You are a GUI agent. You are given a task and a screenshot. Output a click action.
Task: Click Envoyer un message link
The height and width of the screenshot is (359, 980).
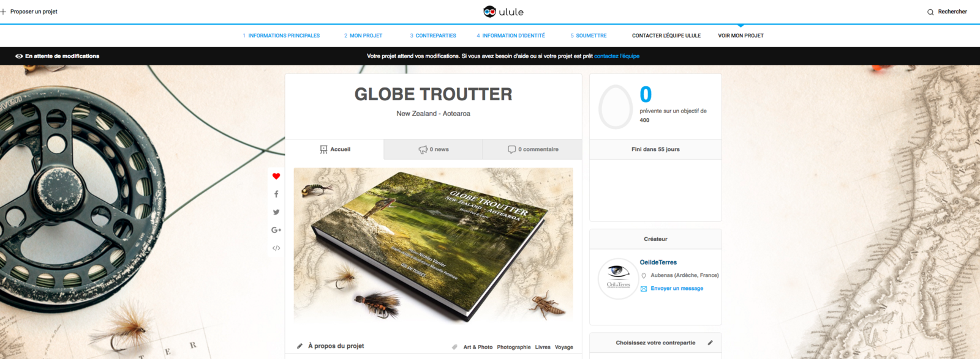(677, 289)
